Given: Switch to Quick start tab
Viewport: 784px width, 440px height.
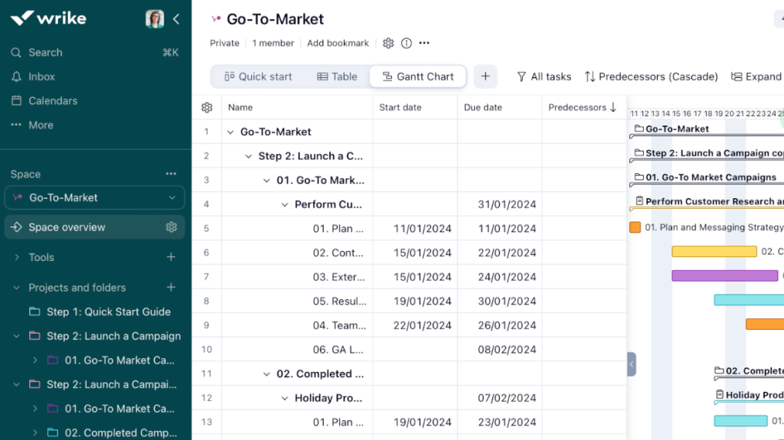Looking at the screenshot, I should (x=258, y=77).
